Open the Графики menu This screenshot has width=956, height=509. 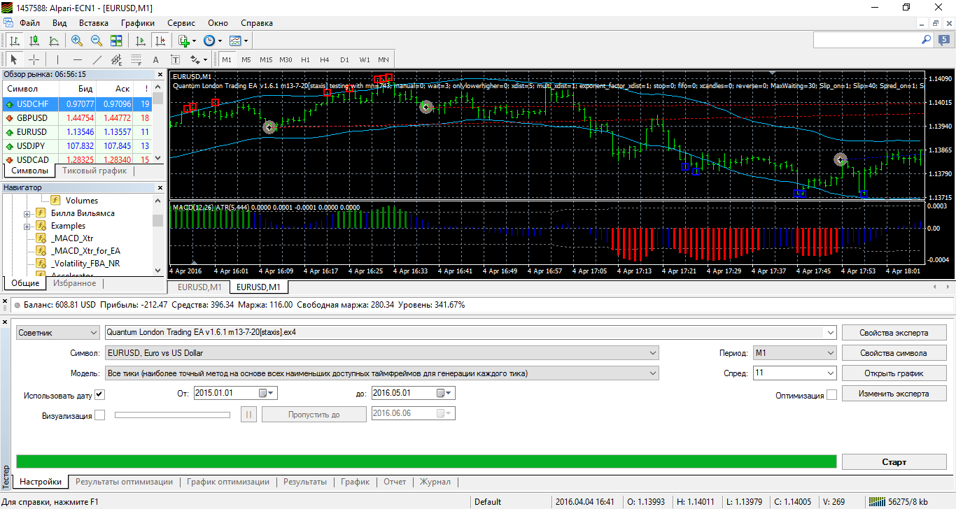[x=138, y=23]
